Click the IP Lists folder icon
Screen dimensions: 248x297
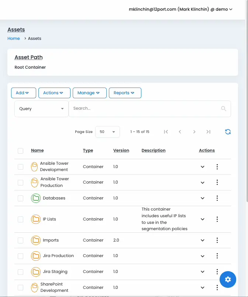point(35,219)
